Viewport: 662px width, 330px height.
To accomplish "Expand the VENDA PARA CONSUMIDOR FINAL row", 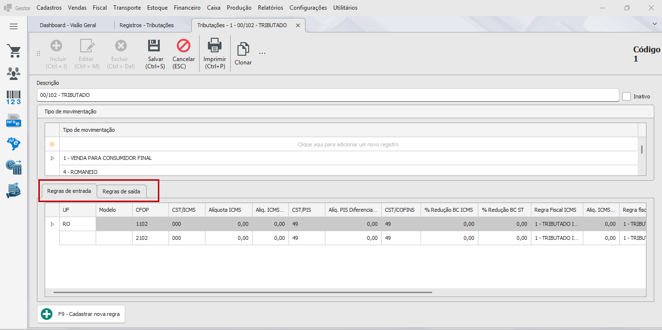I will (52, 158).
